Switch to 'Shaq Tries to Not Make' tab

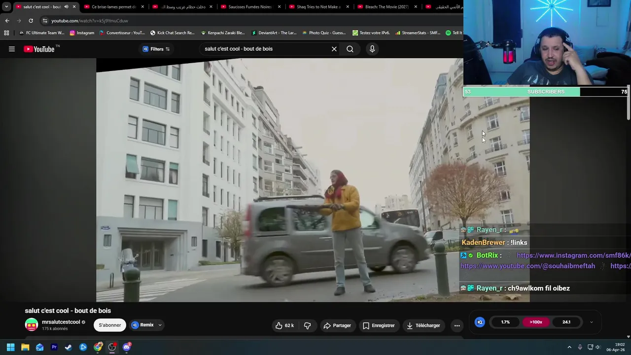(x=318, y=7)
